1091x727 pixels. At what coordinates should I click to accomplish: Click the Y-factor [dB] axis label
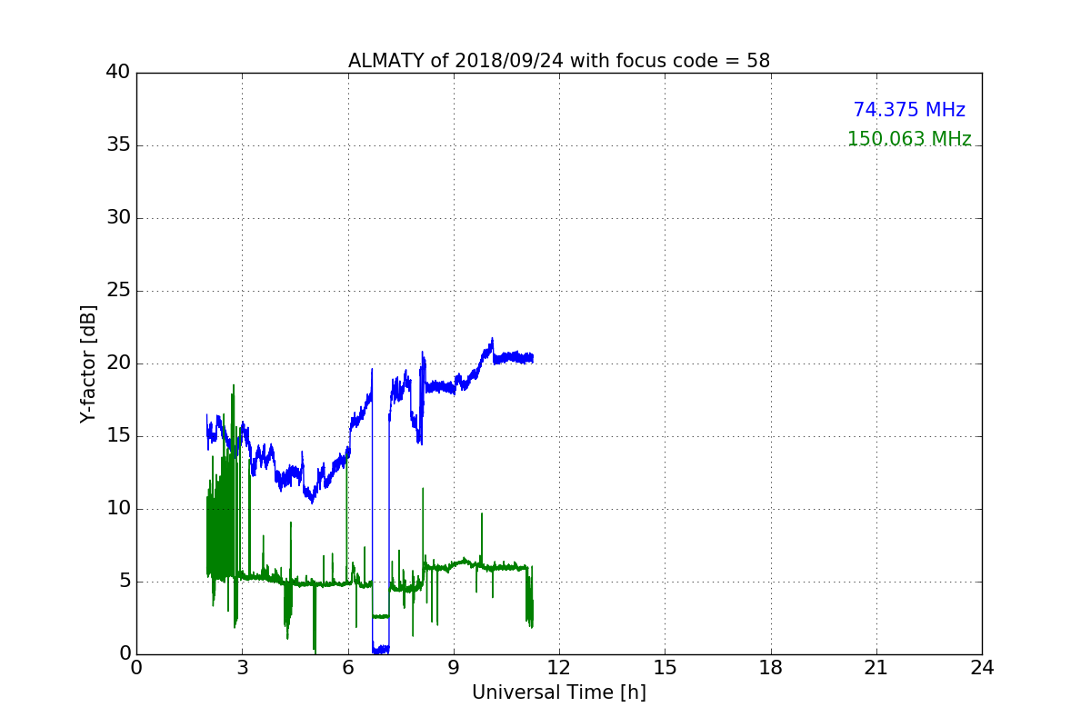88,363
